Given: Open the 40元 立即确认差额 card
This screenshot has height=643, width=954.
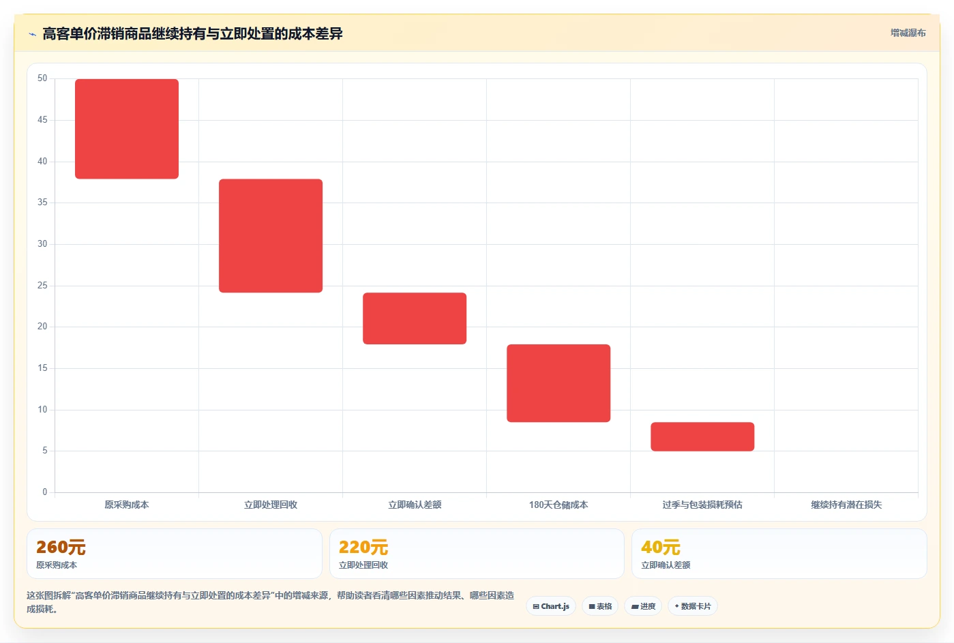Looking at the screenshot, I should (779, 554).
